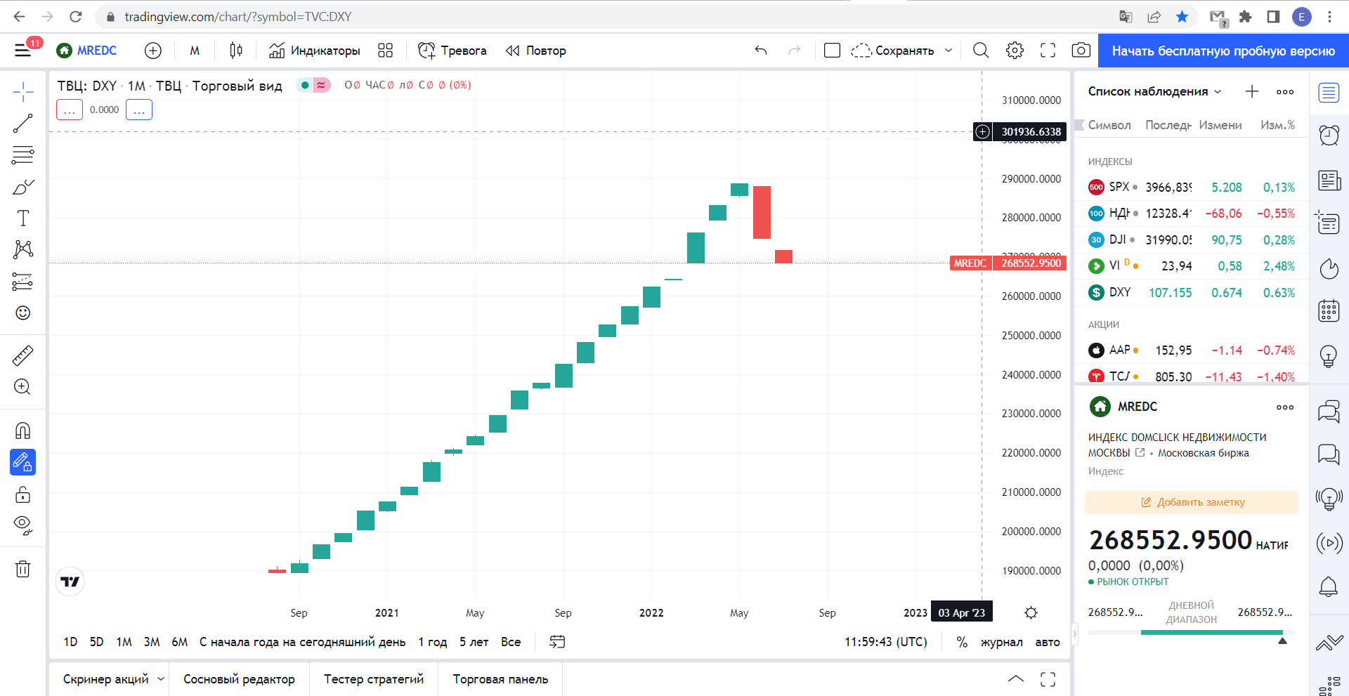Click the Сохранять layout button
Screen dimensions: 1349x696
892,51
